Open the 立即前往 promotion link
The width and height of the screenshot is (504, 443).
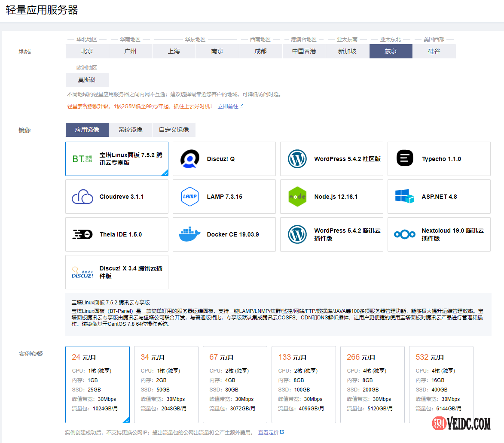tap(228, 106)
